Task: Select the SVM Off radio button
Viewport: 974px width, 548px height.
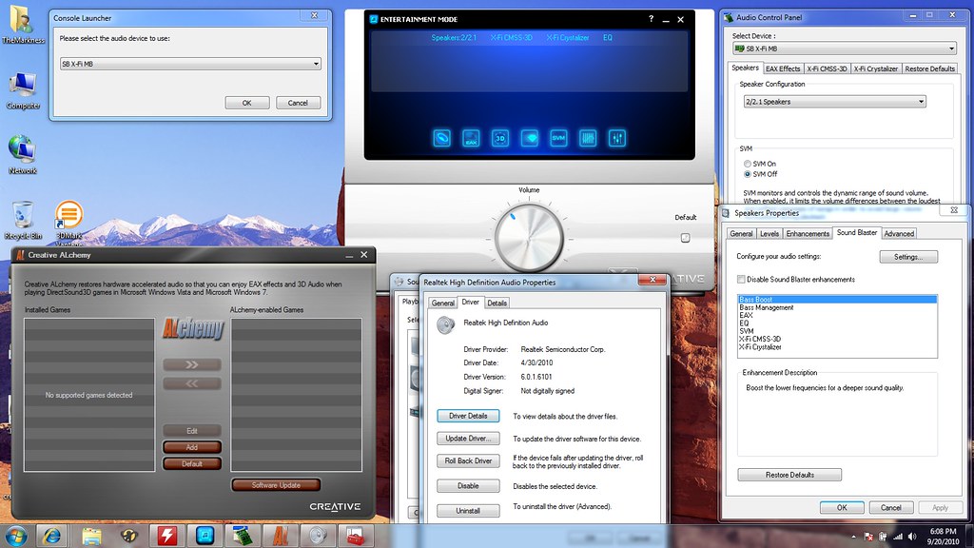Action: coord(748,175)
